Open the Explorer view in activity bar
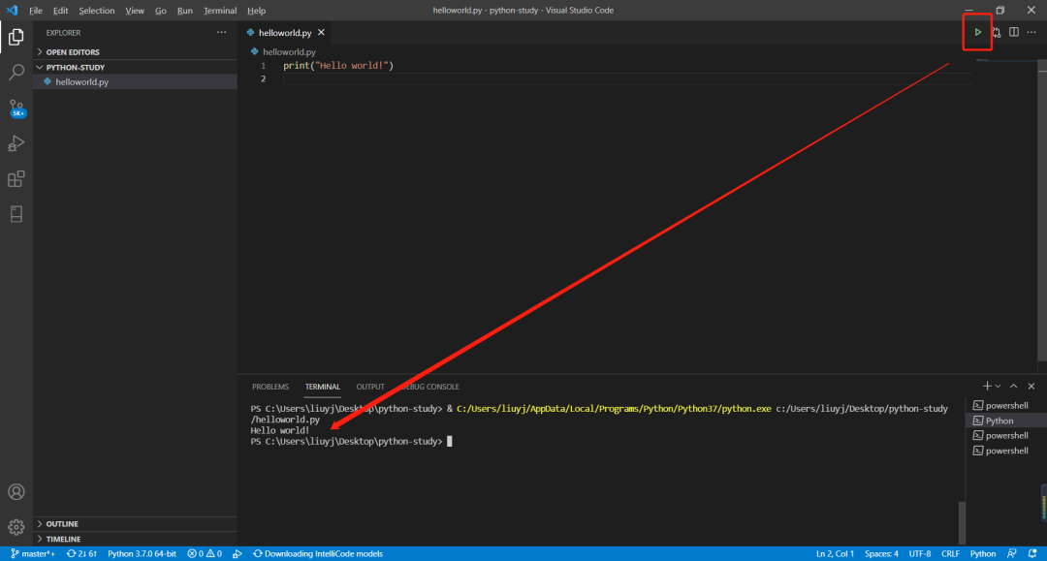Image resolution: width=1047 pixels, height=561 pixels. click(x=16, y=37)
